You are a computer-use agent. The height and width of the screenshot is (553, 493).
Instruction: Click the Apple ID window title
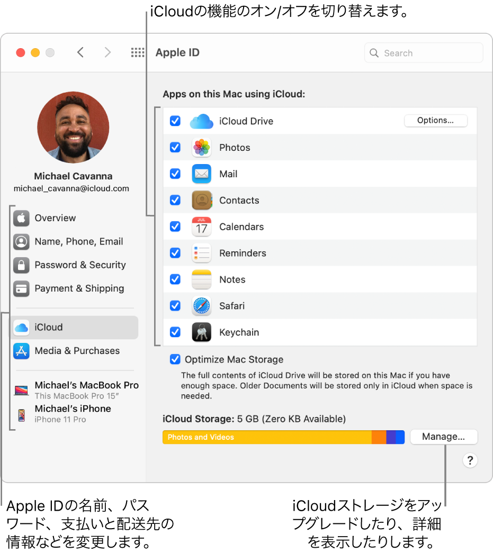[x=177, y=52]
